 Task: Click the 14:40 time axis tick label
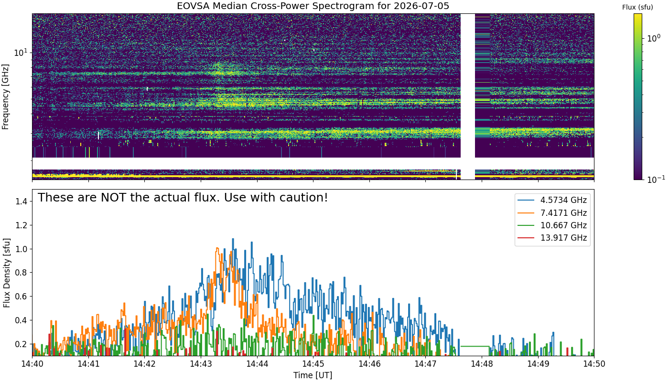[x=32, y=364]
